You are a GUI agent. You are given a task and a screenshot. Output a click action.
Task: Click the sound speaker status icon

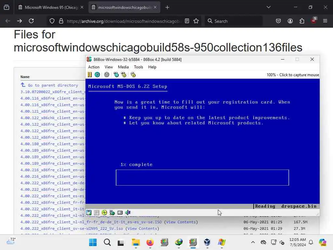click(x=128, y=213)
